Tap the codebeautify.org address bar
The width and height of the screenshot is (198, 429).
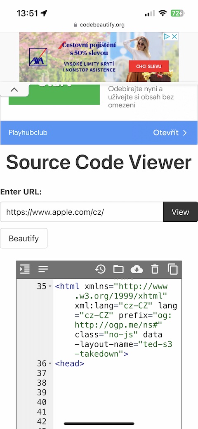pos(99,25)
